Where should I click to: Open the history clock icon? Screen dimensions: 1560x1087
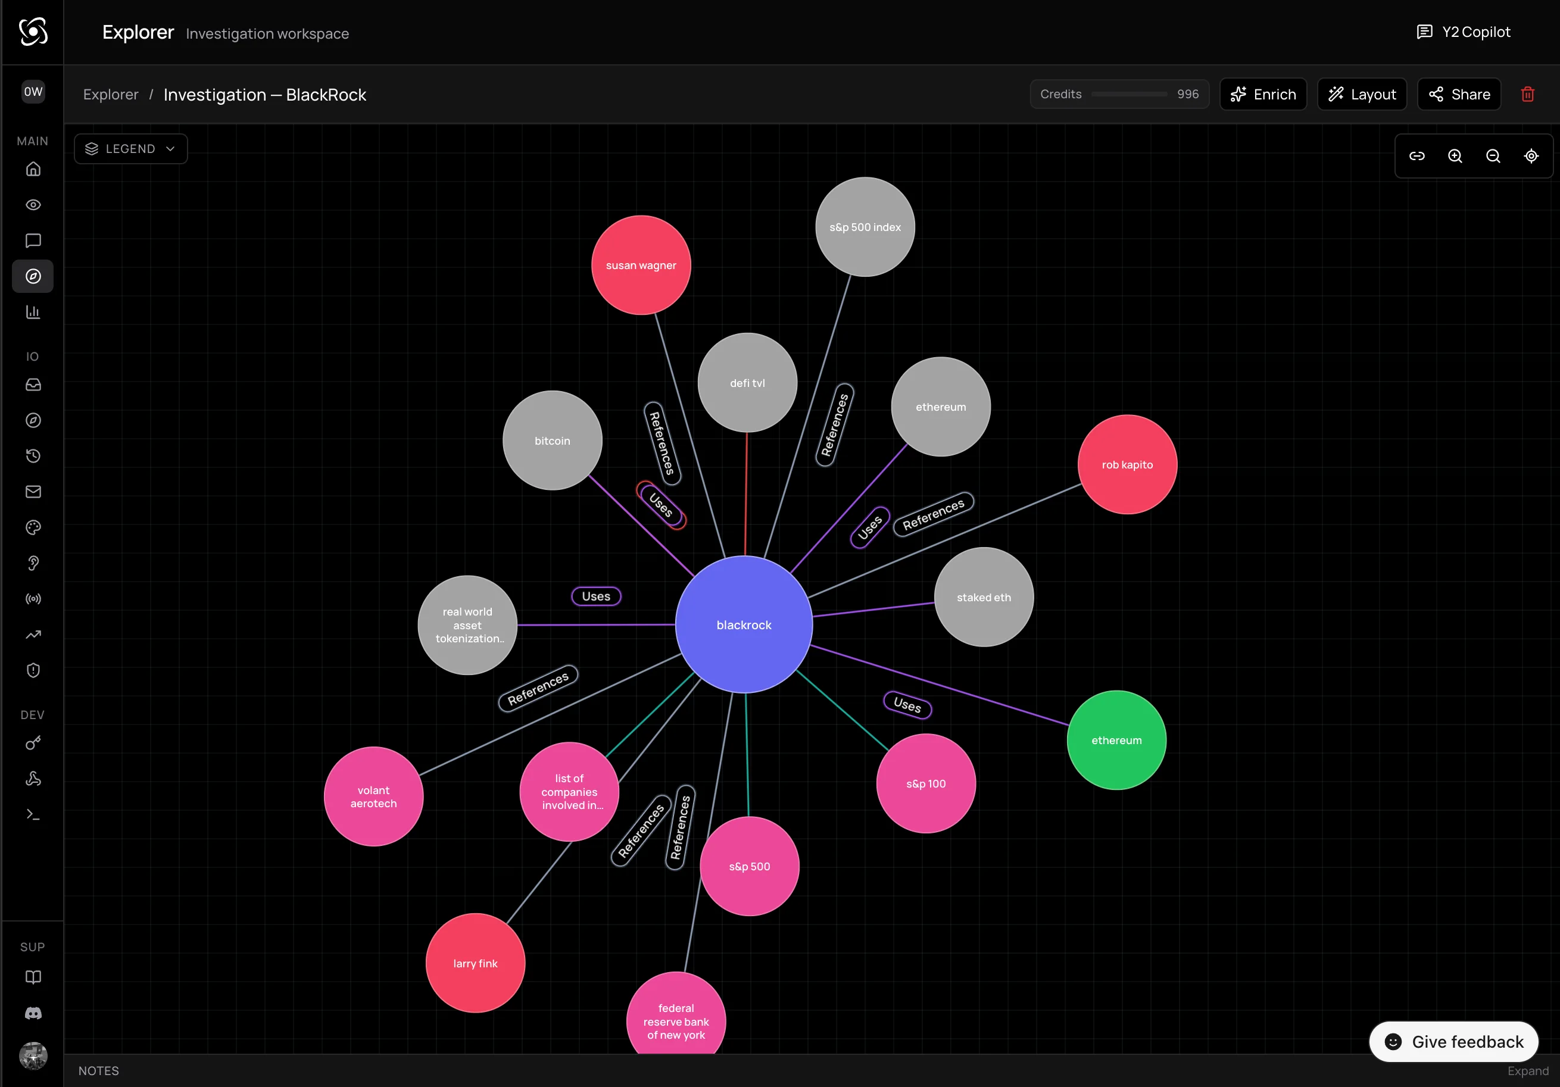33,456
